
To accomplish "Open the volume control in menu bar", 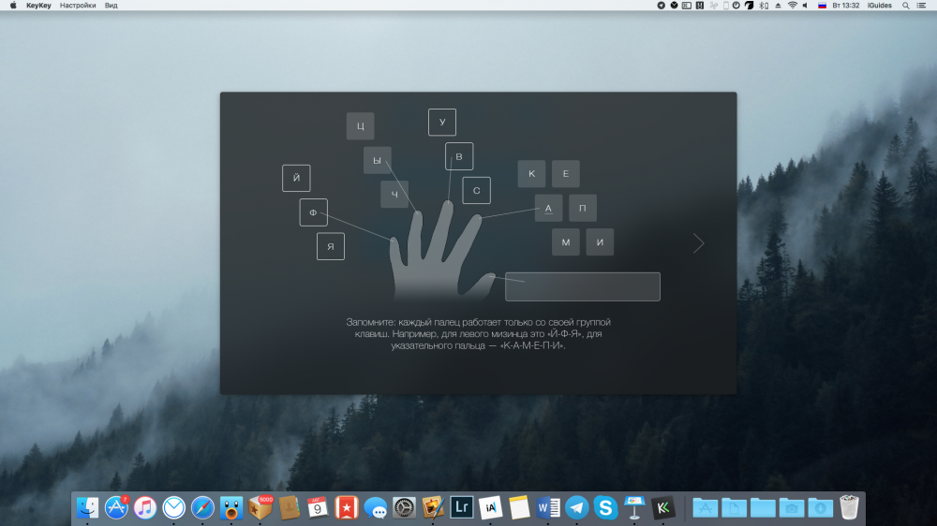I will (806, 6).
